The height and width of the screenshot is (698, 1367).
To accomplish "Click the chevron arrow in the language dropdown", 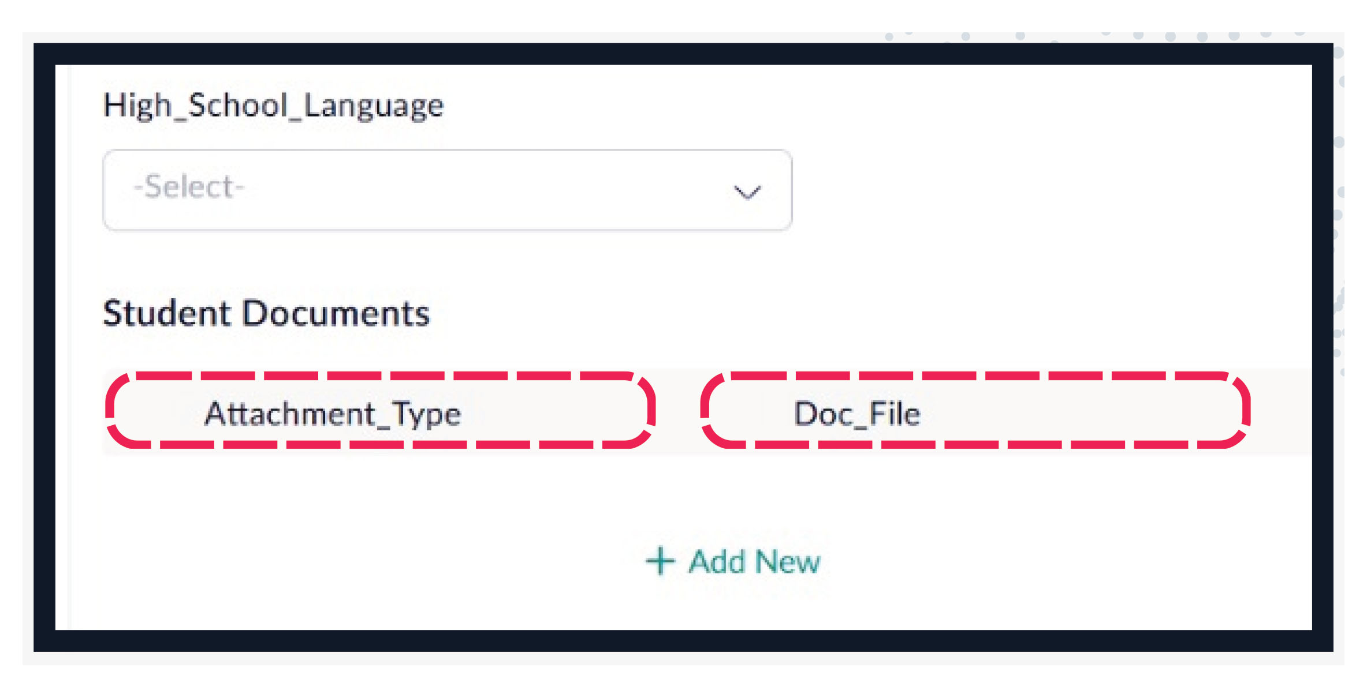I will [x=747, y=192].
